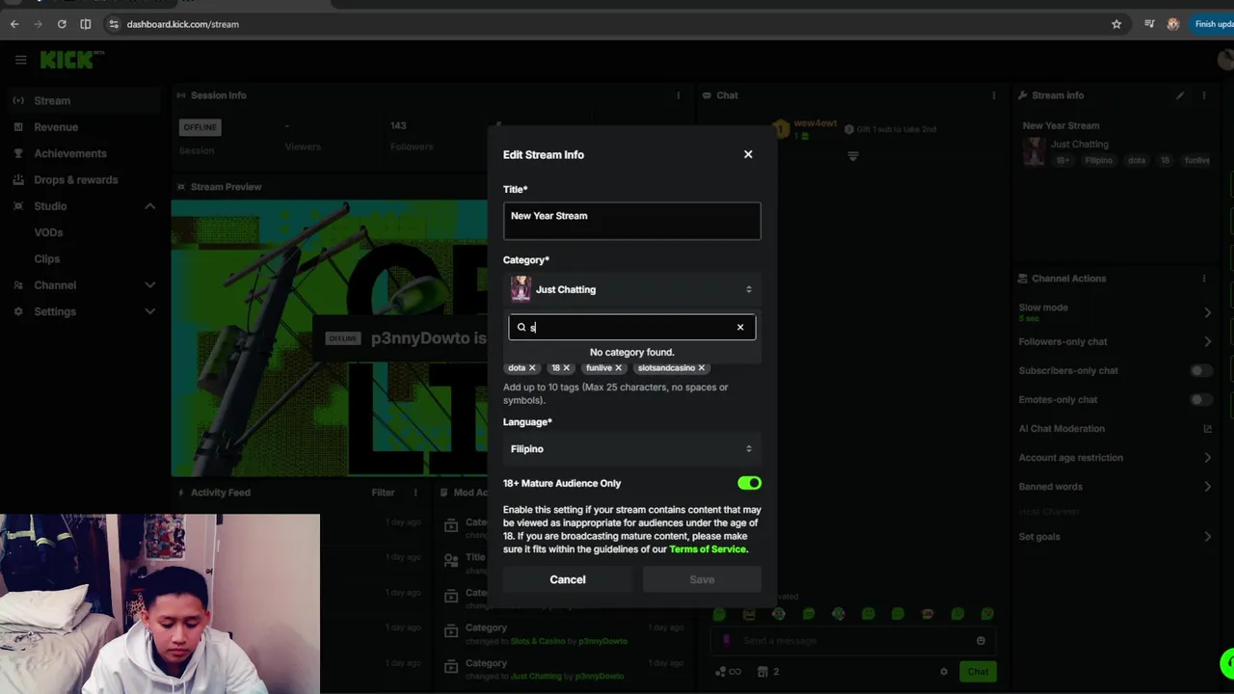Click the OFFLINE status badge in Session info

click(x=201, y=127)
